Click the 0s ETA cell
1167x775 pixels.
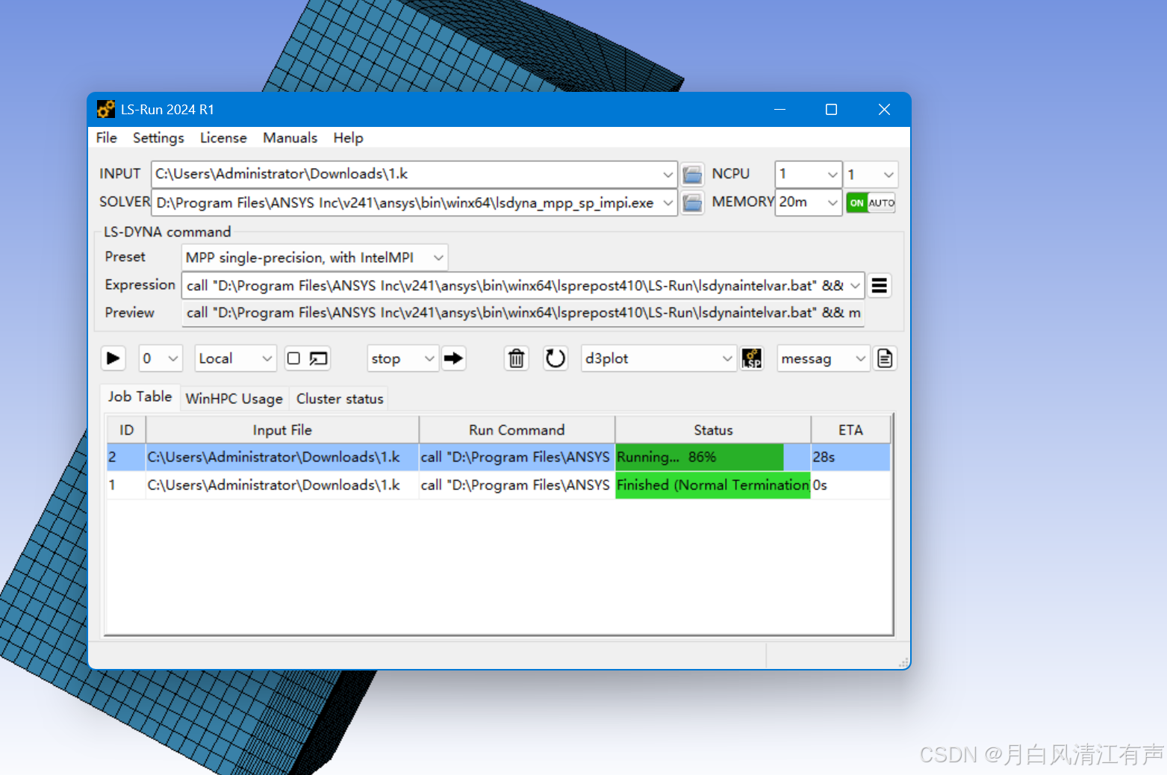(x=850, y=485)
